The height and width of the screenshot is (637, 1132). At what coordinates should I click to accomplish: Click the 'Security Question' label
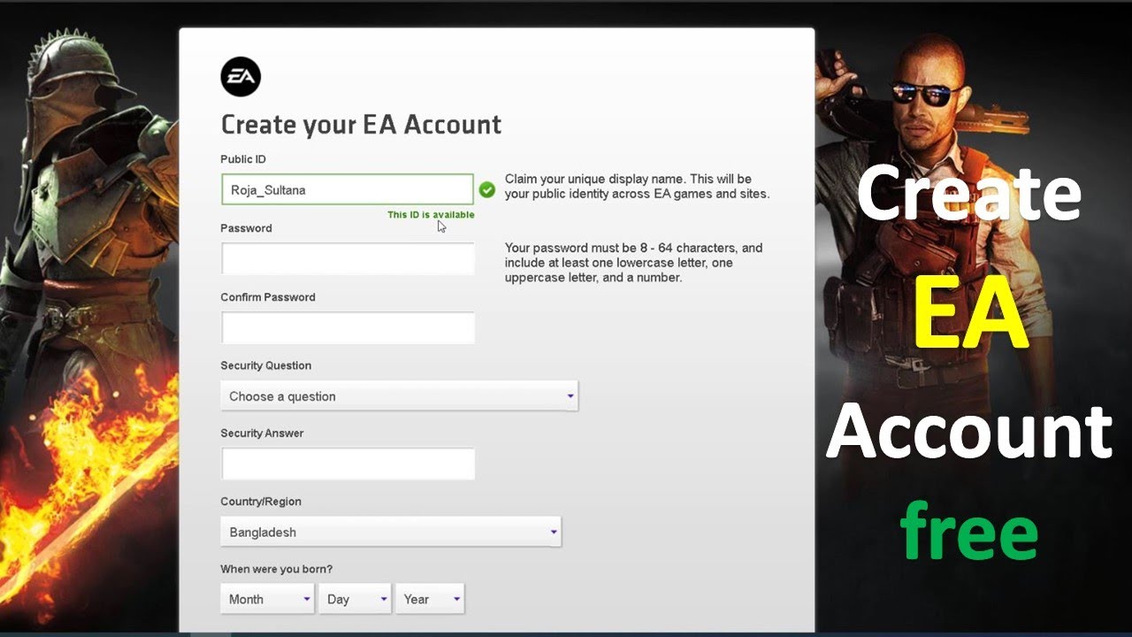click(x=265, y=365)
